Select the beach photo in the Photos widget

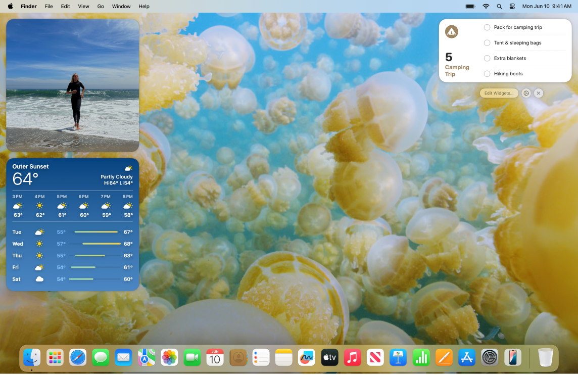point(72,85)
